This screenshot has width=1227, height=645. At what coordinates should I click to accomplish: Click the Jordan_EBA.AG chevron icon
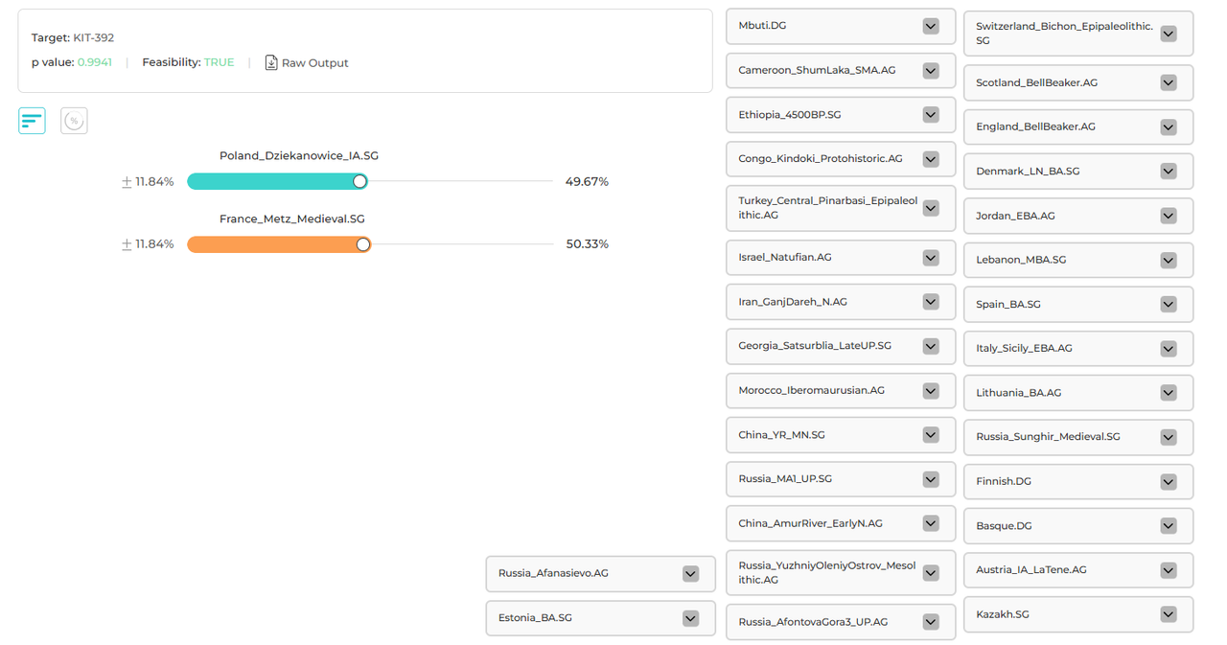[x=1168, y=216]
